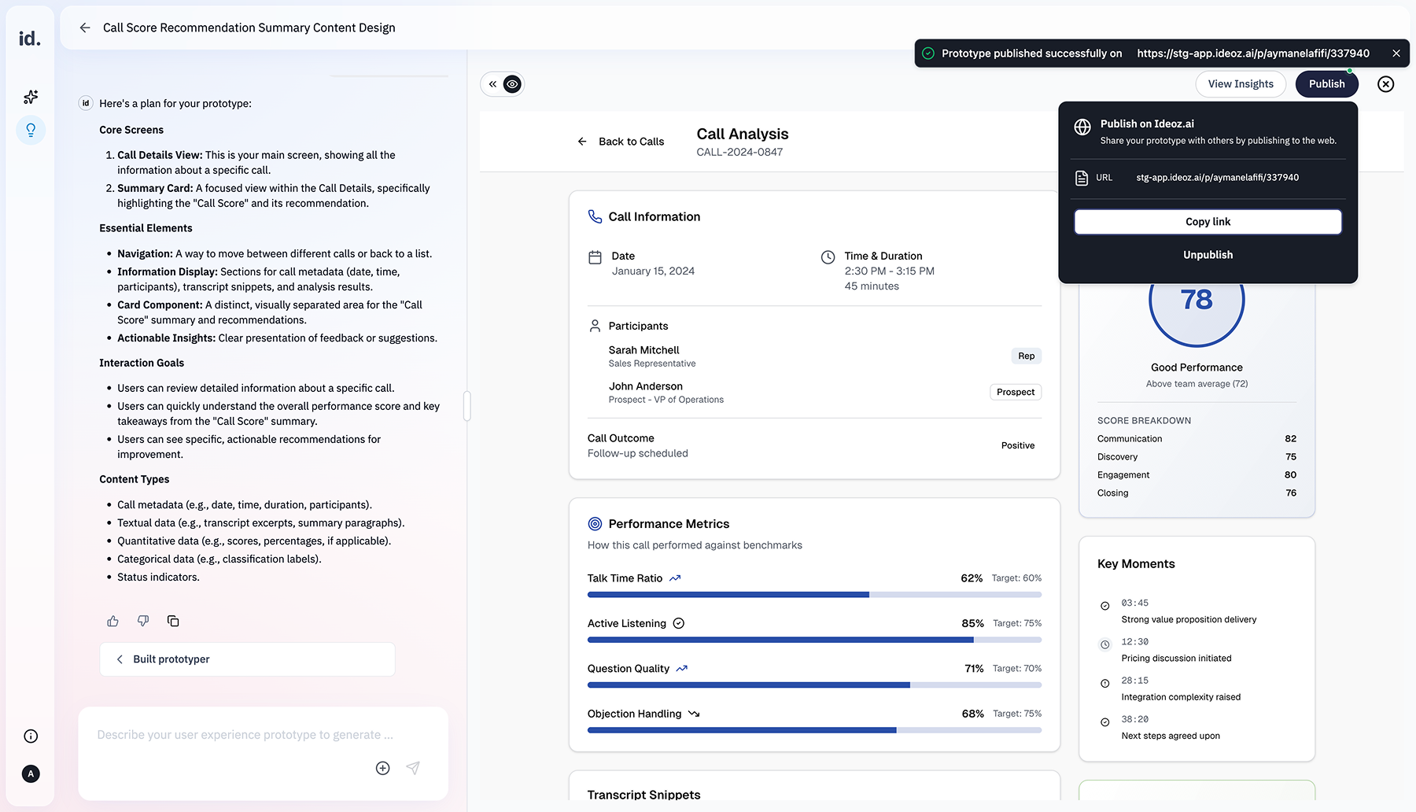Select Unpublish in the publish popup
Screen dimensions: 1416x812
pos(1208,255)
